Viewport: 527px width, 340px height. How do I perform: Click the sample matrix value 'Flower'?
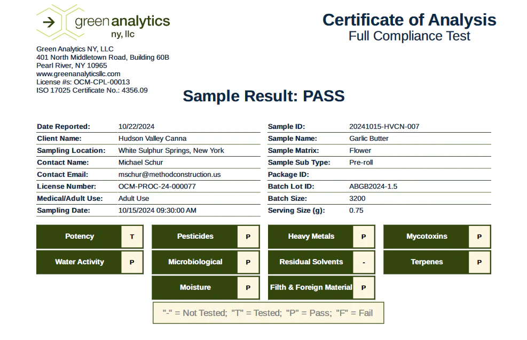(360, 151)
